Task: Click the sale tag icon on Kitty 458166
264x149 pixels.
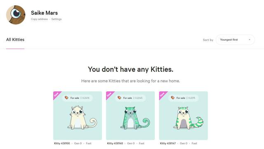Action: point(66,98)
